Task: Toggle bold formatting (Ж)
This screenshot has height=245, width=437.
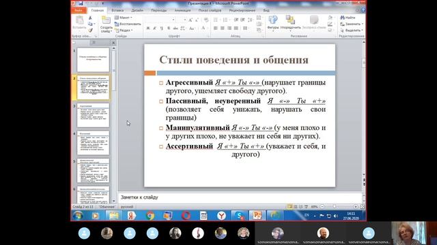Action: click(148, 29)
